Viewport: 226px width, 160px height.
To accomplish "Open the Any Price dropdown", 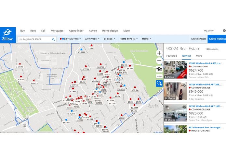I will 92,39.
